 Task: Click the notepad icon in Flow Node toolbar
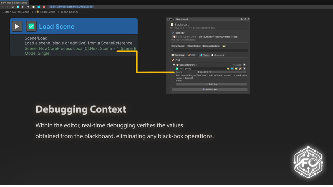pyautogui.click(x=34, y=7)
